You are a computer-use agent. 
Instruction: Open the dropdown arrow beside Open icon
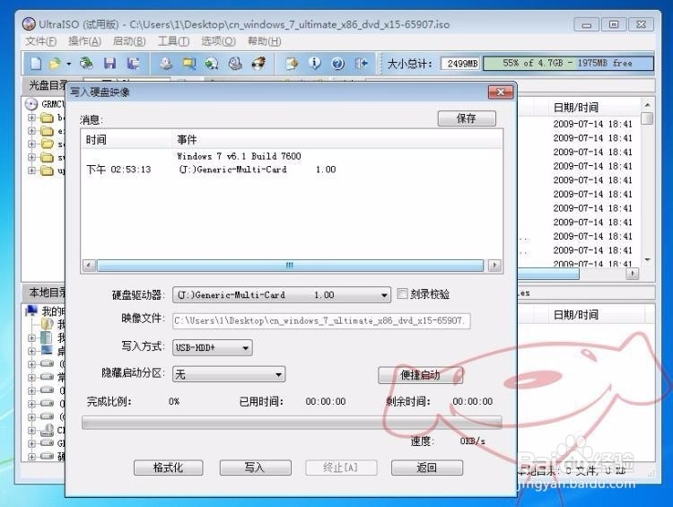coord(69,64)
